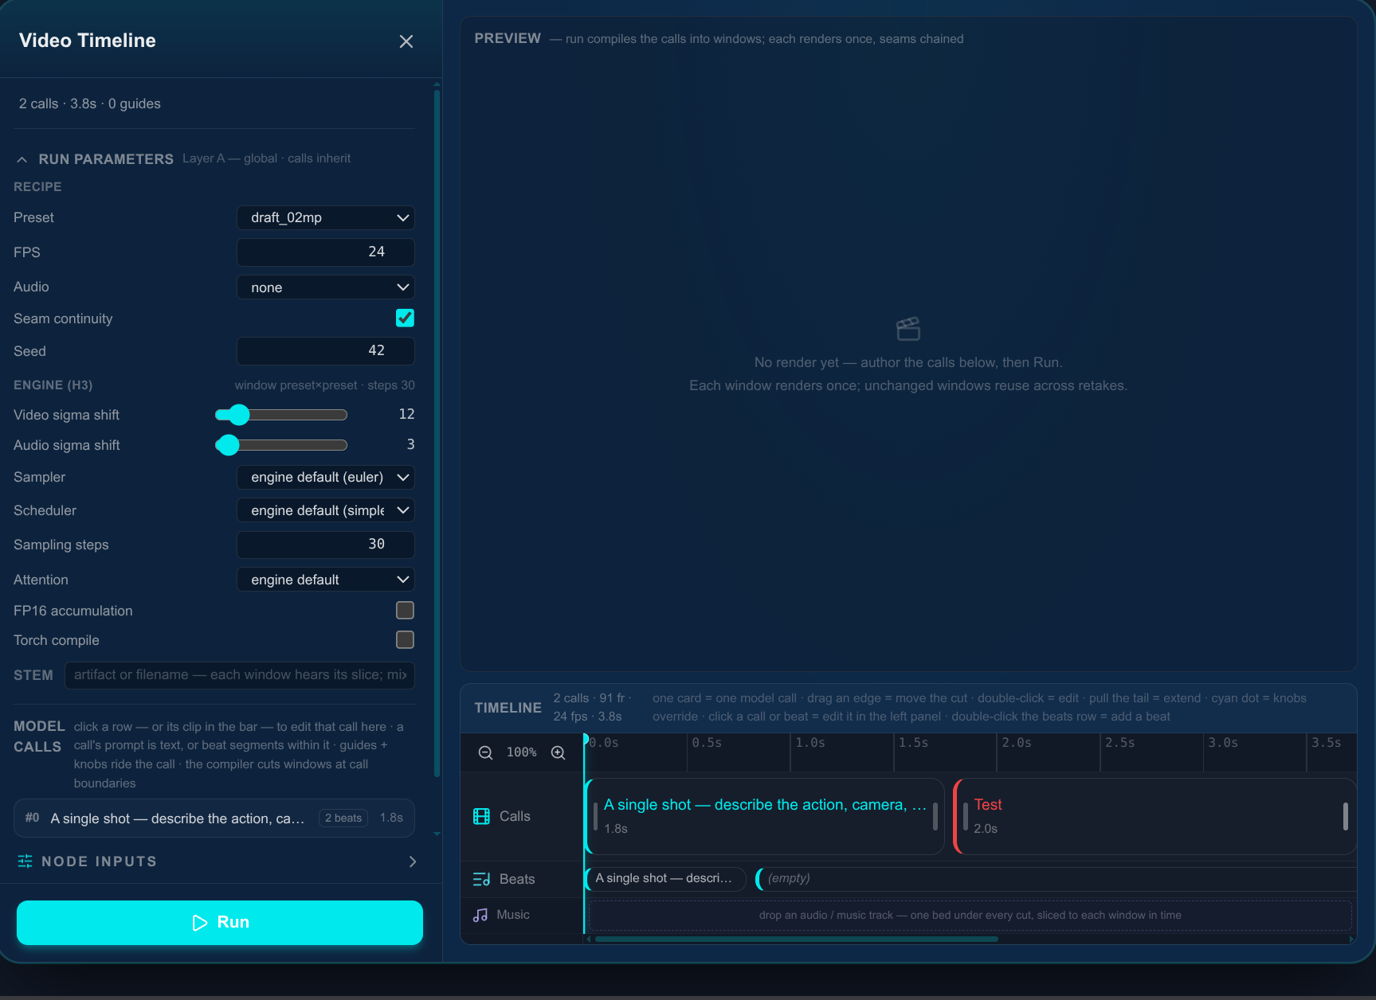Click the 100% zoom level text
Viewport: 1376px width, 1000px height.
tap(522, 752)
